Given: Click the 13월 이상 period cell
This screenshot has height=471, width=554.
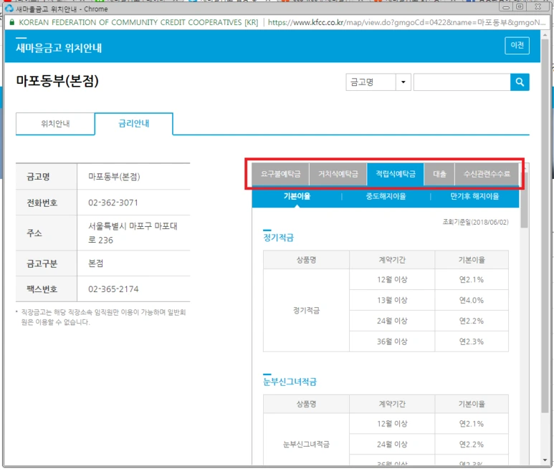Looking at the screenshot, I should (x=392, y=300).
